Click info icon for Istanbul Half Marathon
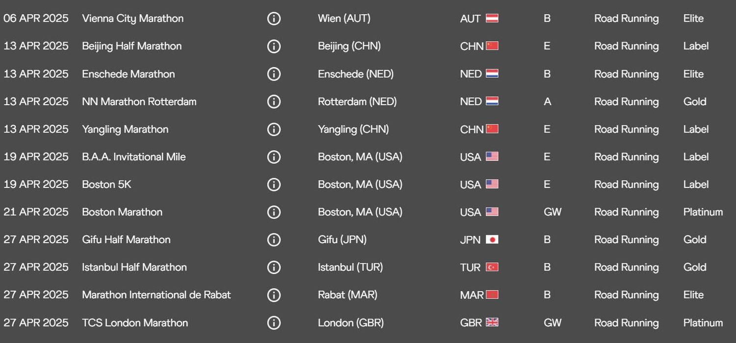The height and width of the screenshot is (343, 736). pyautogui.click(x=274, y=267)
